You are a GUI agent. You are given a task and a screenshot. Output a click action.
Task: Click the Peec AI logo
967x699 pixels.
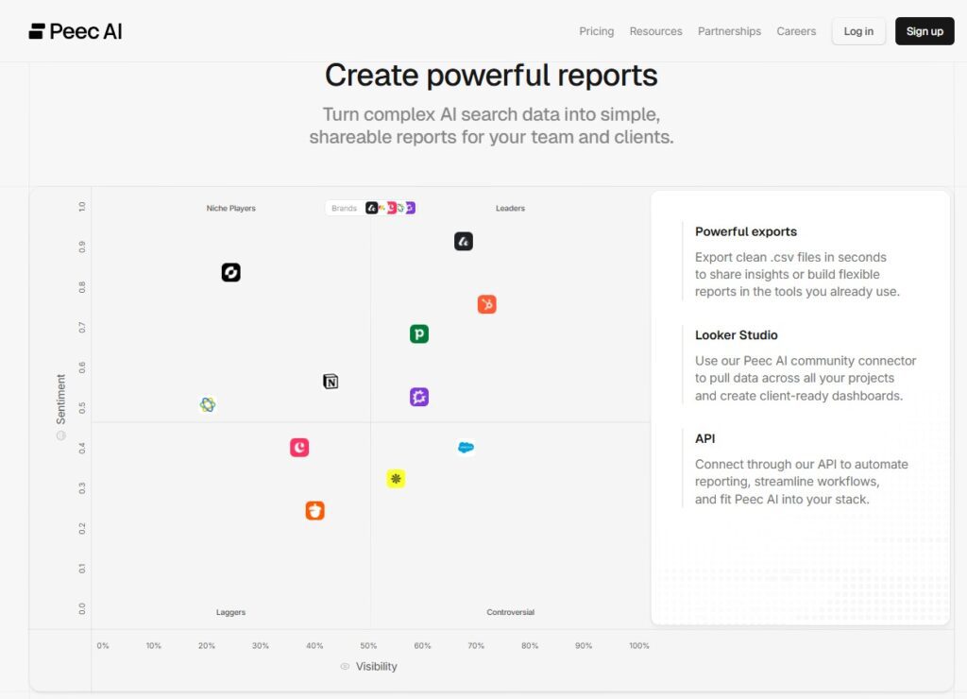76,31
